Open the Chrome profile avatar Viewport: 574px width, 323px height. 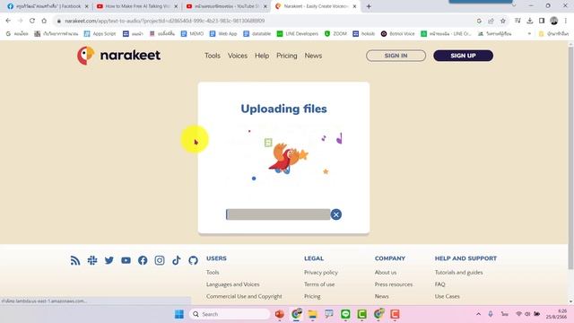point(554,21)
